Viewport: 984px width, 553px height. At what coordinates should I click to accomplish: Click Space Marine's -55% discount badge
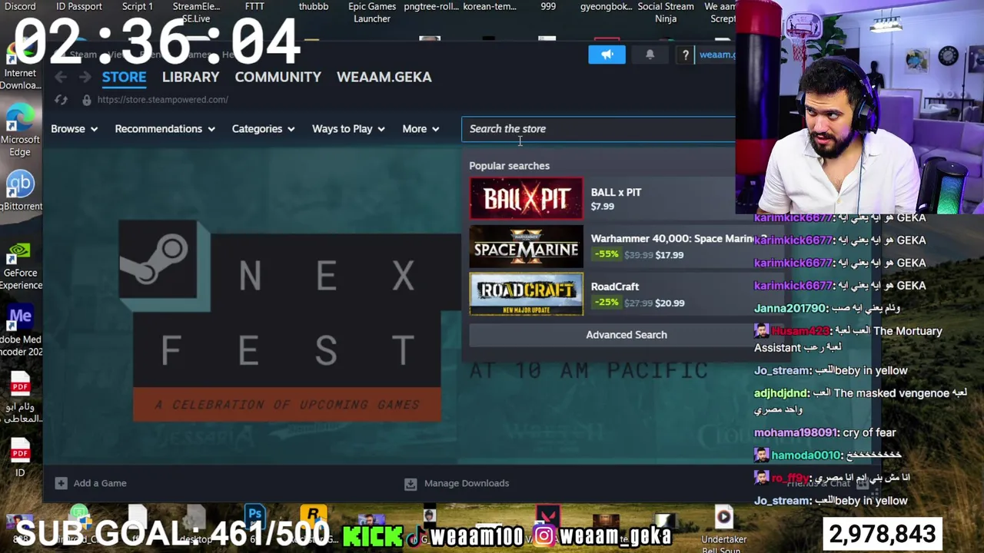tap(606, 255)
